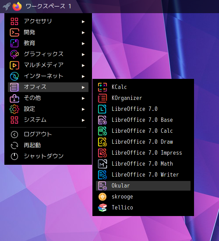Expand システム submenu arrow
Viewport: 219px width, 241px height.
(83, 120)
